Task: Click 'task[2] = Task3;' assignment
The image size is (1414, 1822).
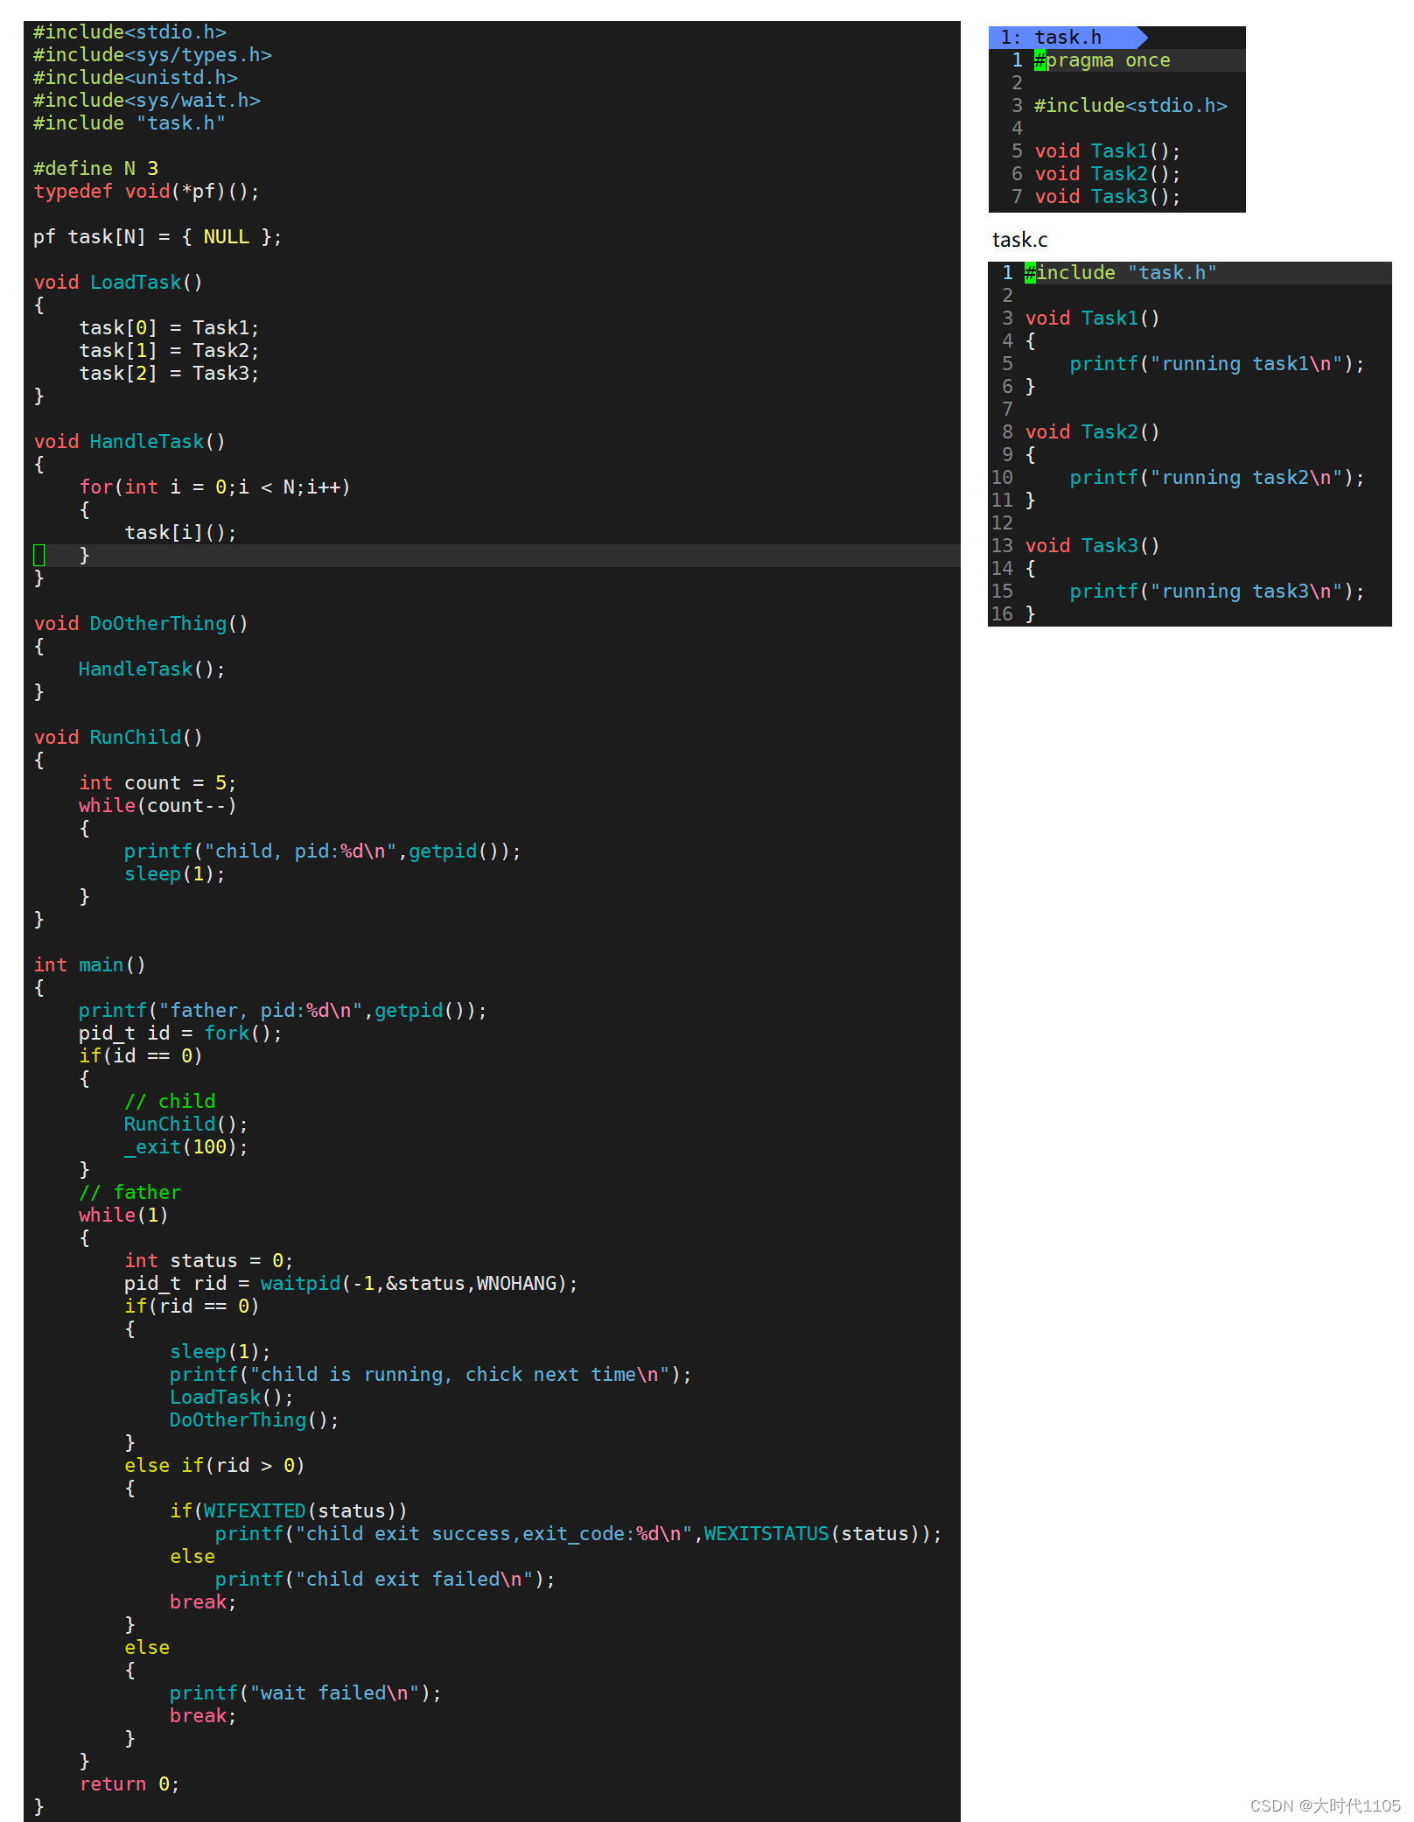Action: click(169, 374)
